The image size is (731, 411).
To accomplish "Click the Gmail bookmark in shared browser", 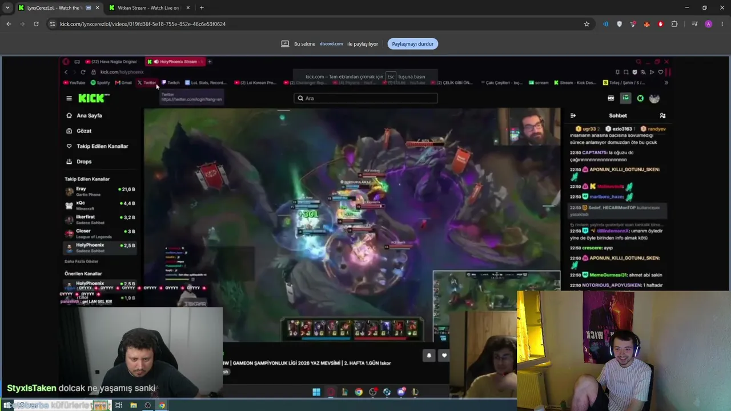I will coord(123,83).
